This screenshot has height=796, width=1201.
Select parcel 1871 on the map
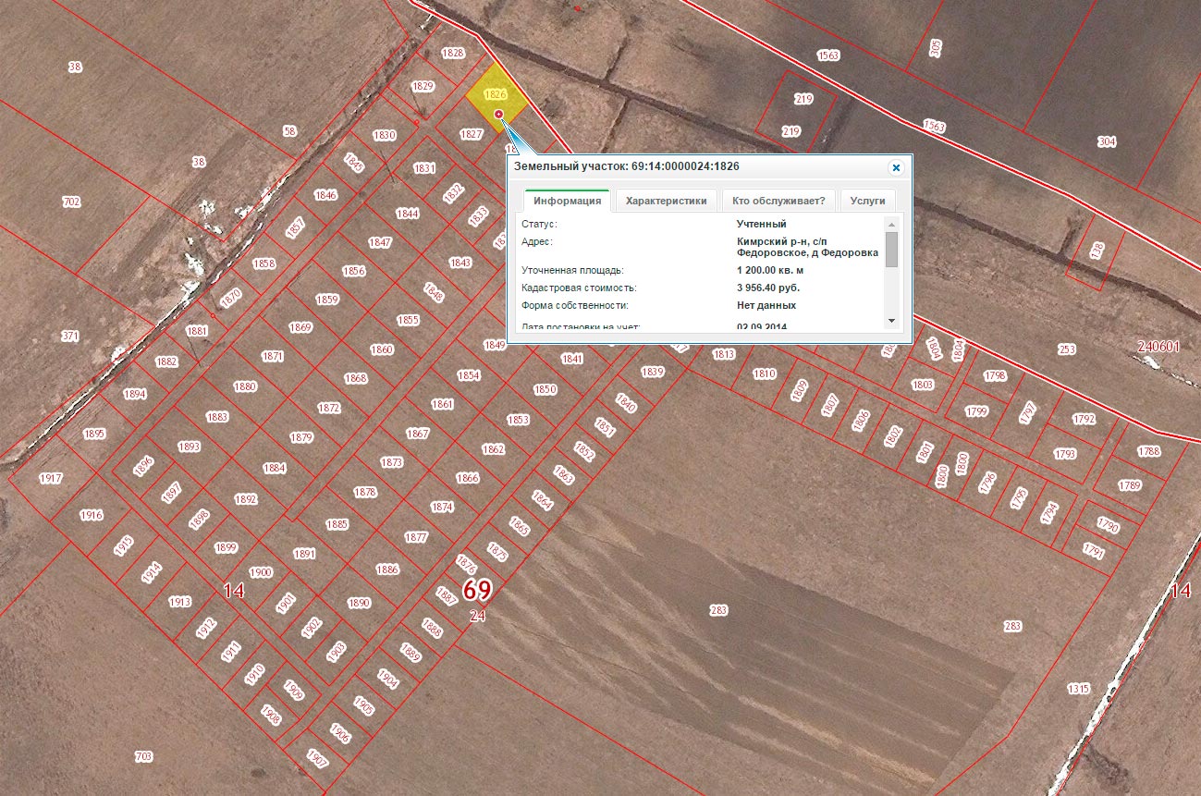pyautogui.click(x=273, y=356)
